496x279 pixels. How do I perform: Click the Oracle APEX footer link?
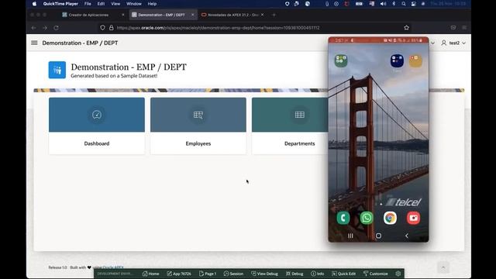coord(113,267)
